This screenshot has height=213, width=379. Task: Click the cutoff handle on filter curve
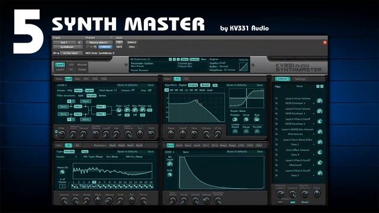click(197, 101)
